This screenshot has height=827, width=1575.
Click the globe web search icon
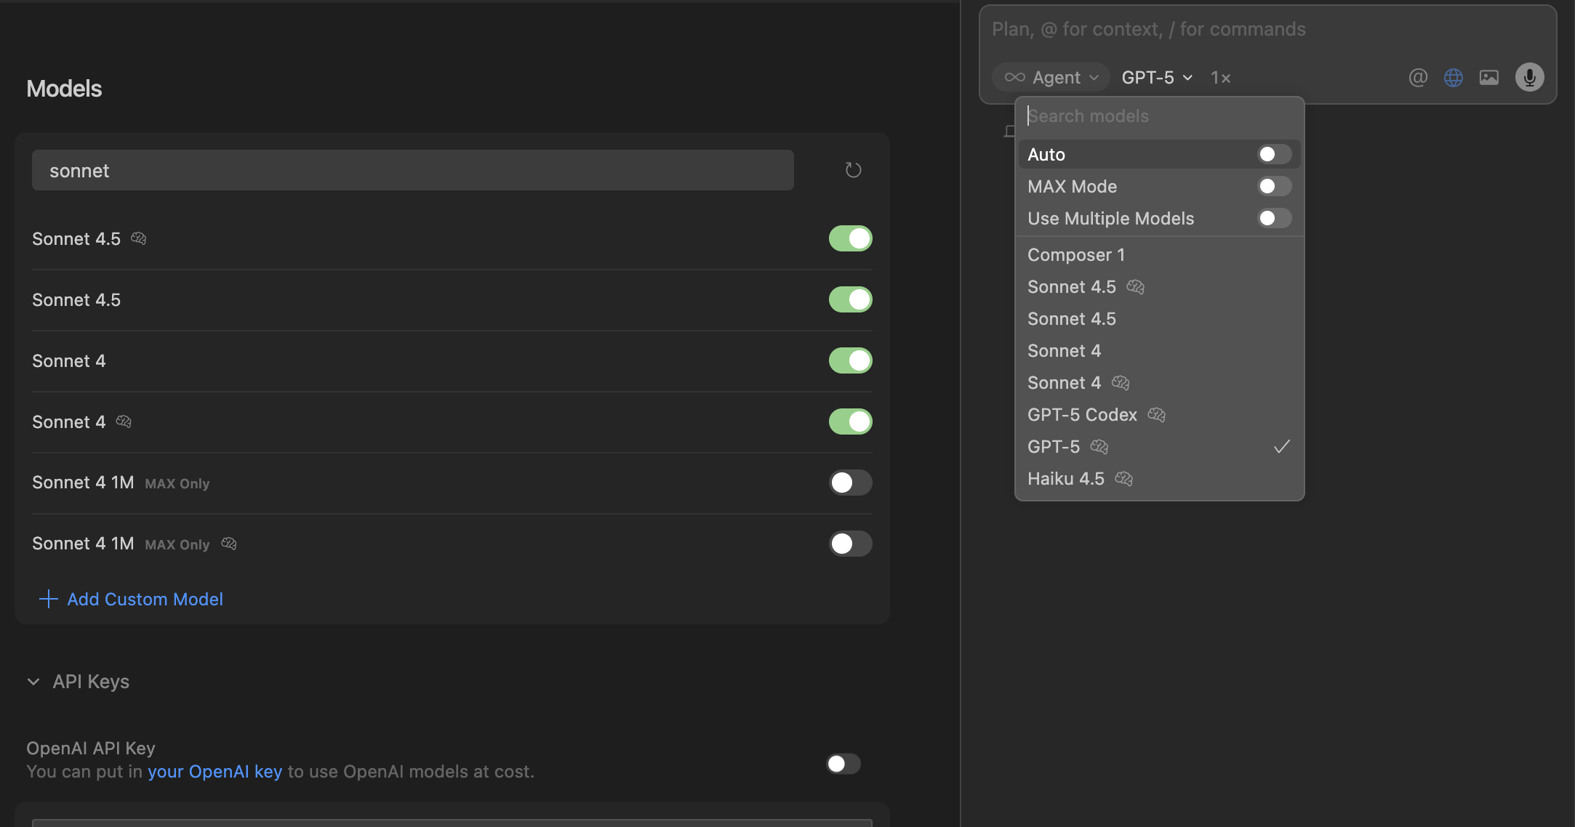coord(1453,77)
